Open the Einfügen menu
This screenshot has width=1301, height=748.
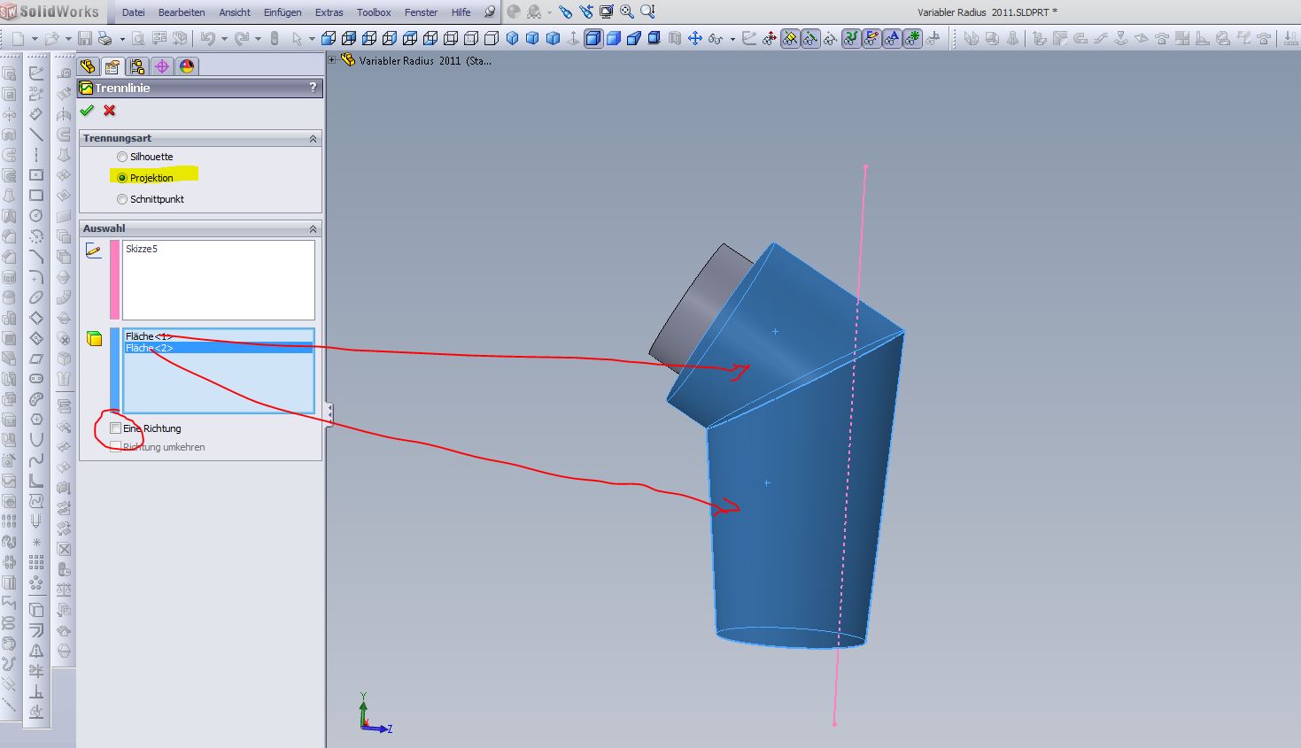click(283, 12)
